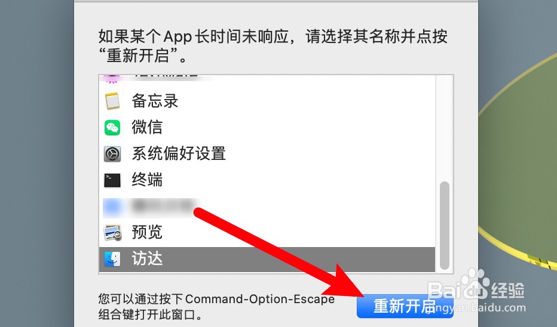Image resolution: width=557 pixels, height=327 pixels.
Task: Click the Baidu 经验 watermark logo
Action: pos(476,286)
